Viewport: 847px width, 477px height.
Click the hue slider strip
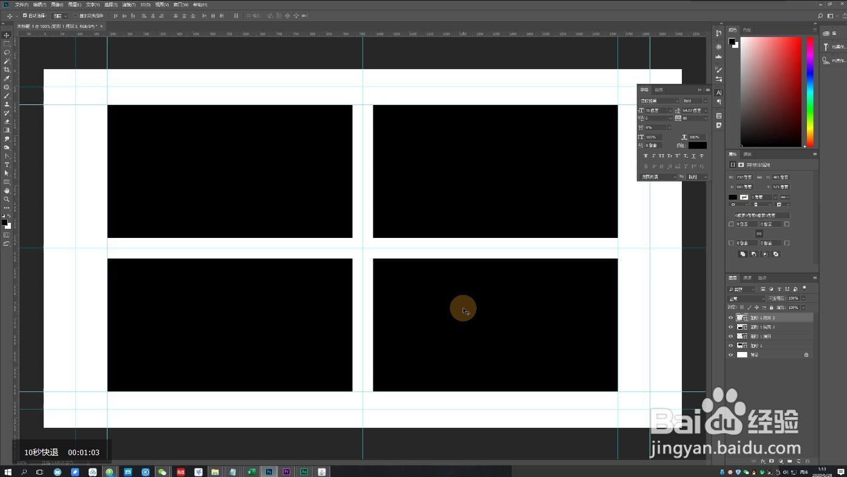(x=810, y=92)
